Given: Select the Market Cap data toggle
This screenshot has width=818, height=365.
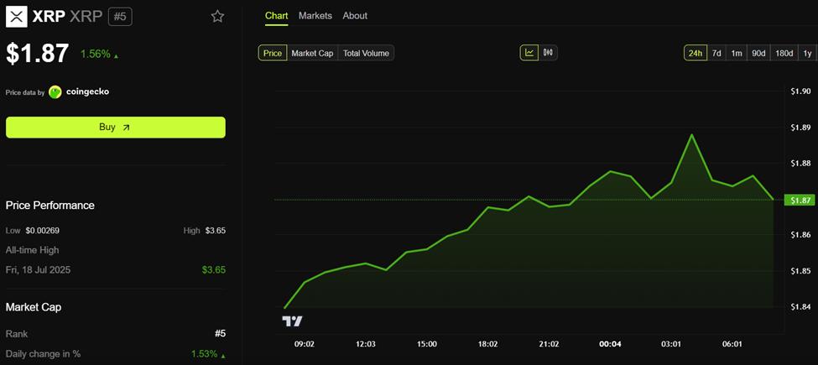Looking at the screenshot, I should pos(312,53).
